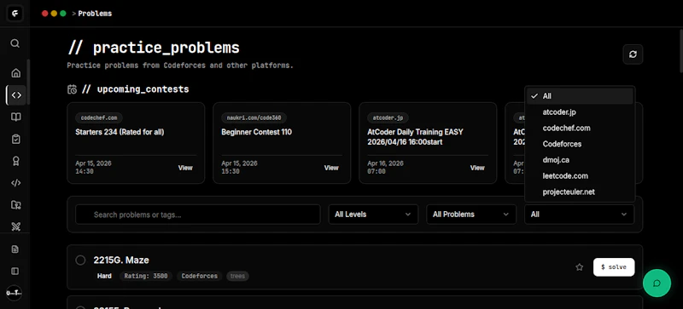Open the code slash sidebar icon

pyautogui.click(x=15, y=183)
